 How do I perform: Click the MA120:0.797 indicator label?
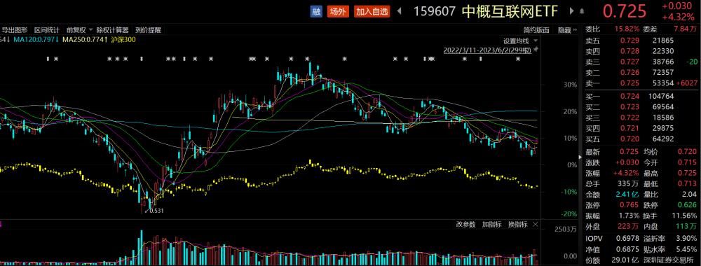point(36,40)
